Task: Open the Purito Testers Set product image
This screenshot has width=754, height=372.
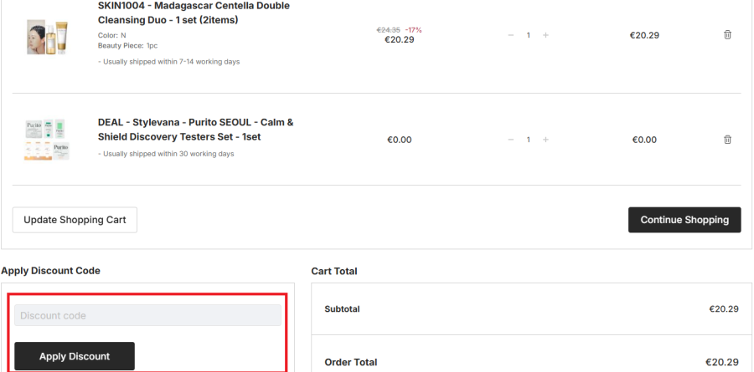Action: point(47,140)
